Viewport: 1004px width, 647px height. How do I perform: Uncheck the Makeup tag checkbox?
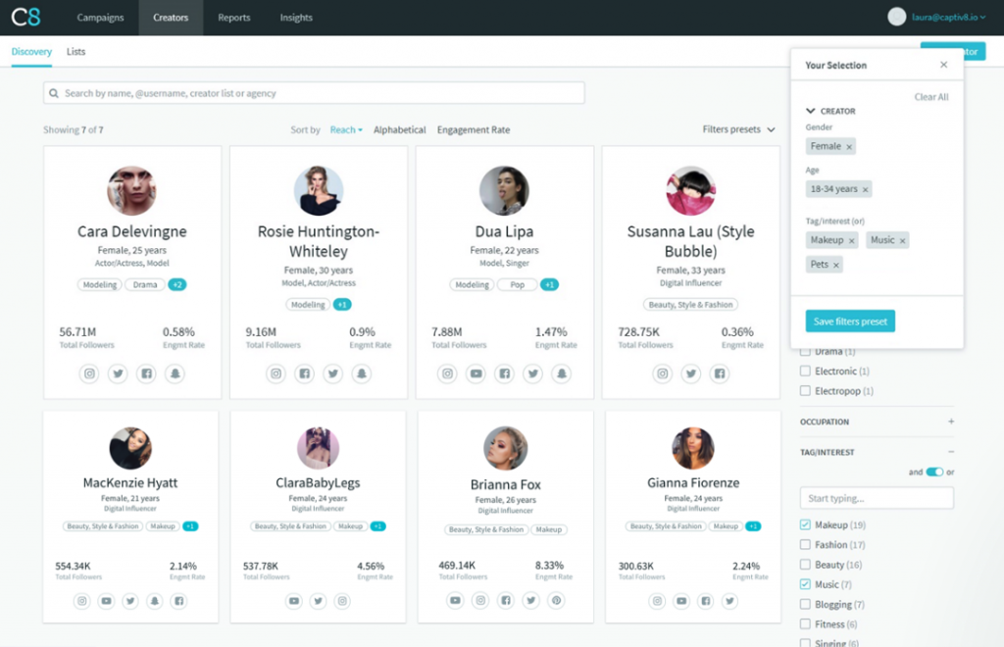[806, 525]
